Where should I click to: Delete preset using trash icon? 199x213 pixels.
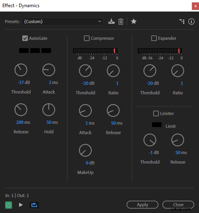click(121, 21)
